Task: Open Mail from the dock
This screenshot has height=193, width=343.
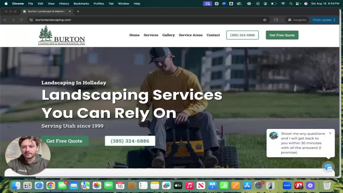Action: pos(74,185)
